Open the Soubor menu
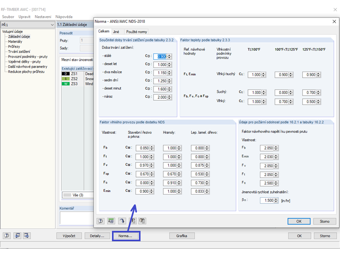The width and height of the screenshot is (340, 255). click(8, 17)
